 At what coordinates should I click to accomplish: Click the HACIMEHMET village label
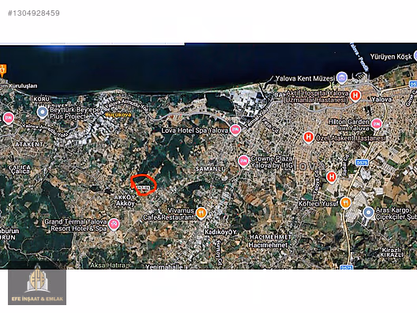[x=270, y=236]
